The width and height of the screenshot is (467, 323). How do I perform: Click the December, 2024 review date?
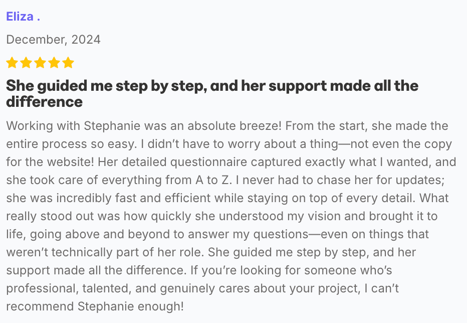(x=53, y=40)
